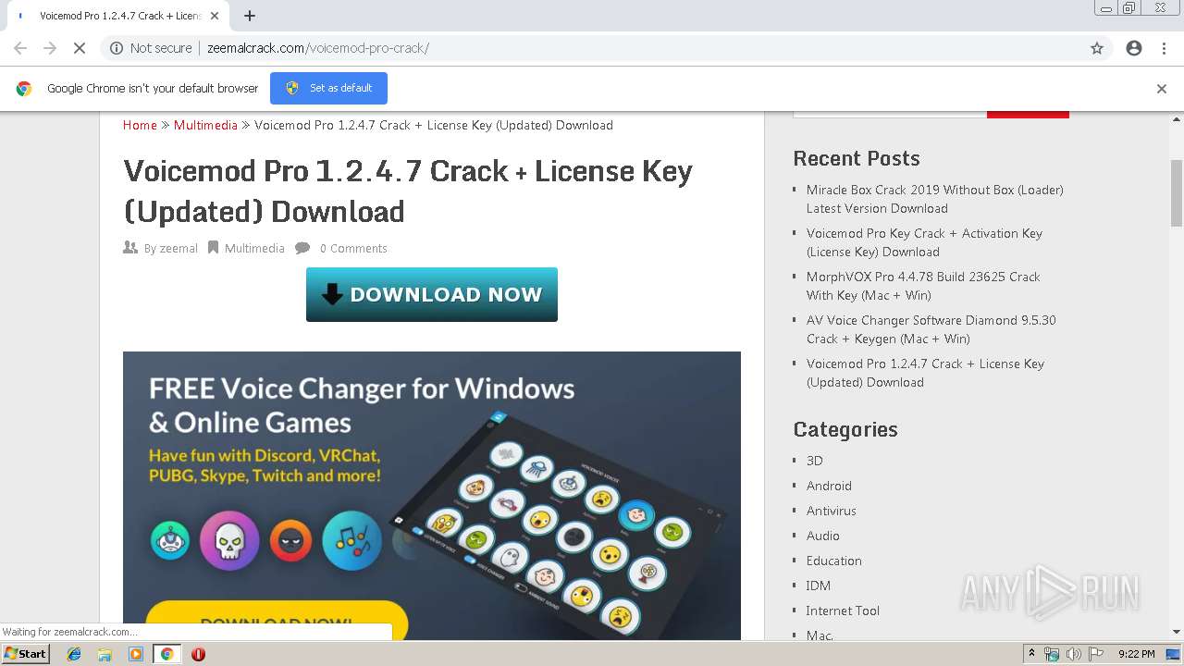
Task: Open MorphVOX Pro 4.4.78 post
Action: [x=923, y=286]
